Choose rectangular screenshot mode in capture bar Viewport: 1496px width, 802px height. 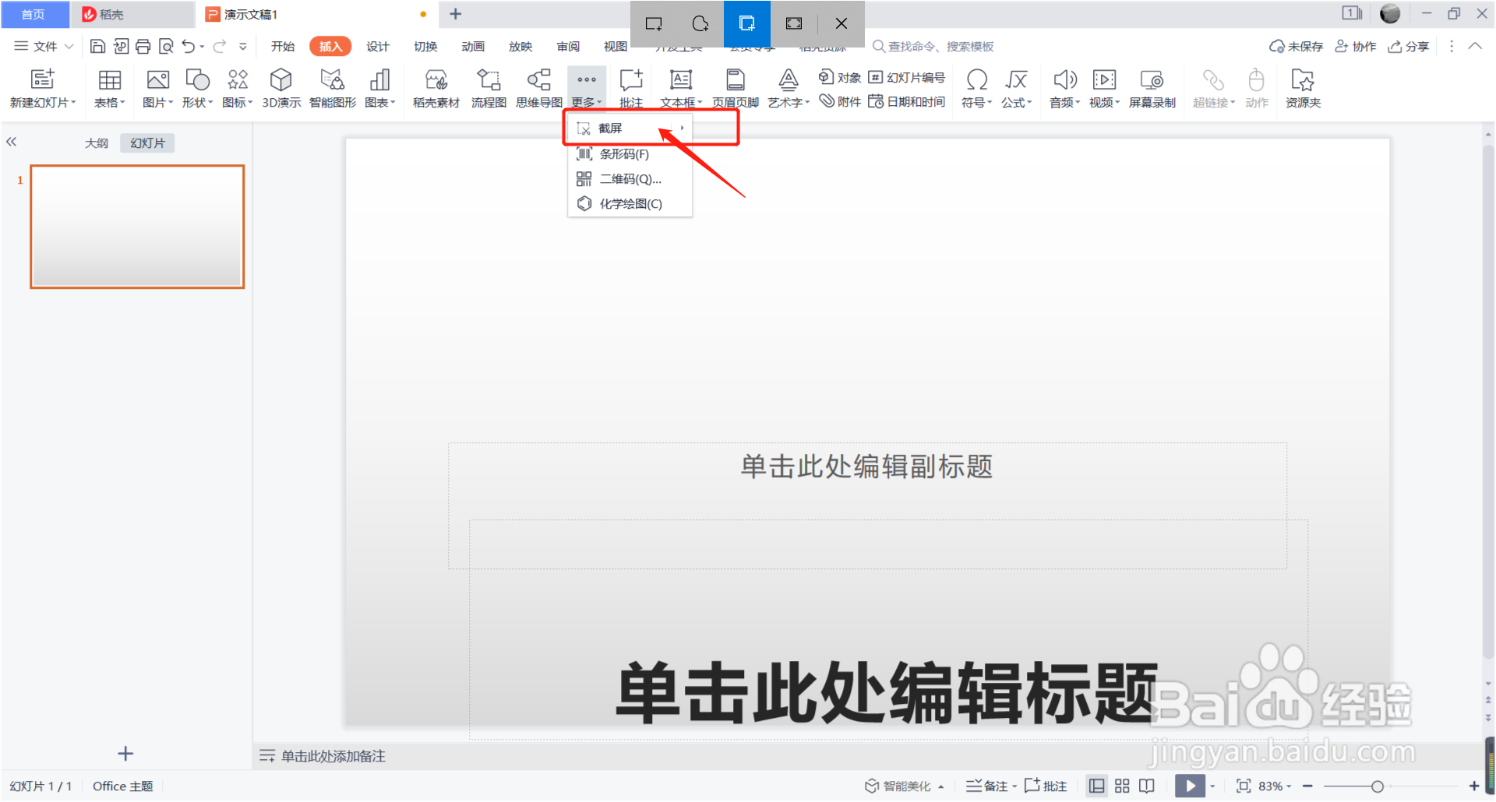click(x=654, y=23)
